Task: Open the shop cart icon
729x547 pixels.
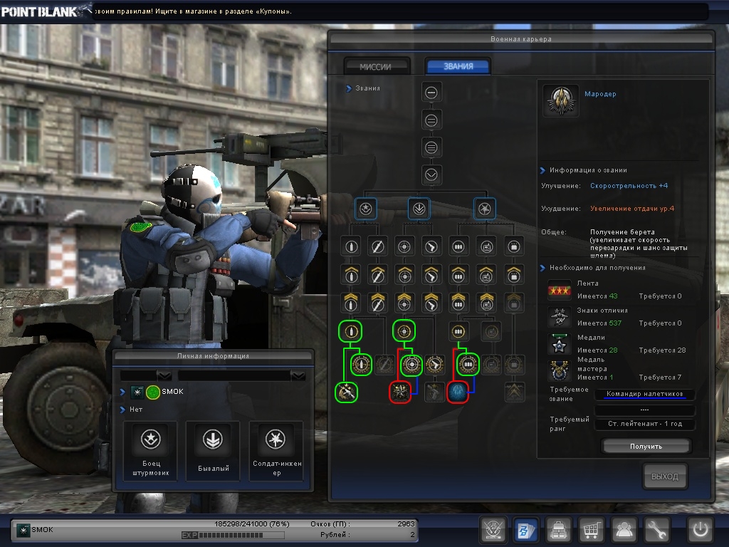Action: pos(591,529)
